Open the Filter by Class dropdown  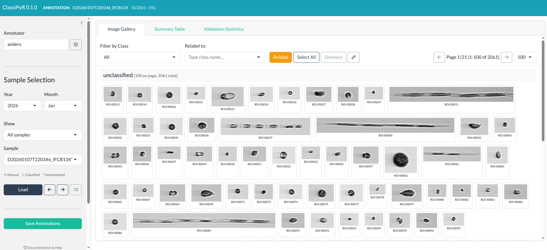[140, 57]
